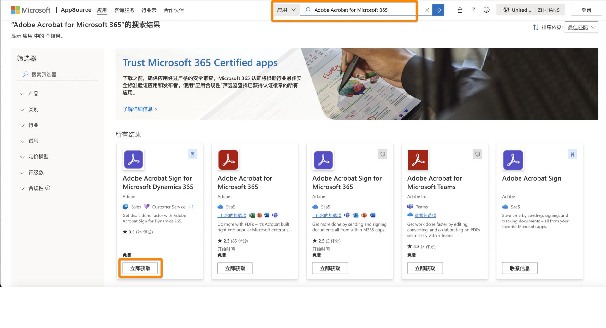Open the 行业云 navigation tab

(149, 10)
